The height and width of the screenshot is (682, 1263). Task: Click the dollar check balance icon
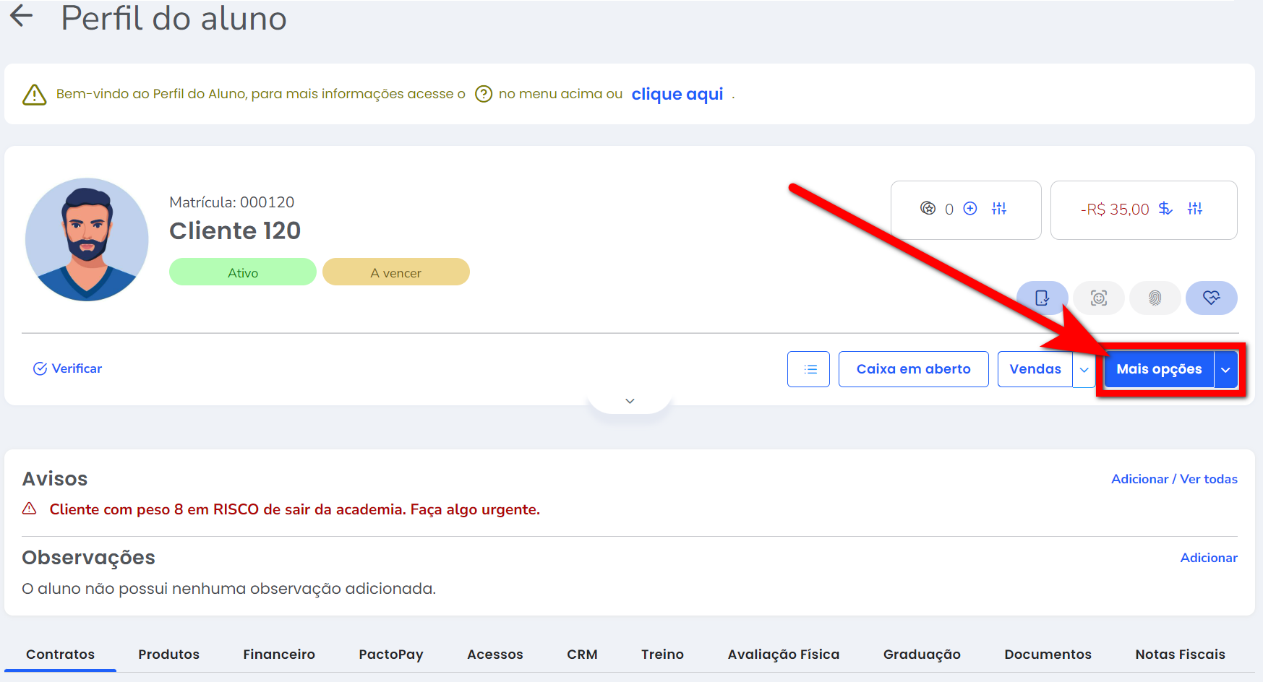click(x=1165, y=209)
